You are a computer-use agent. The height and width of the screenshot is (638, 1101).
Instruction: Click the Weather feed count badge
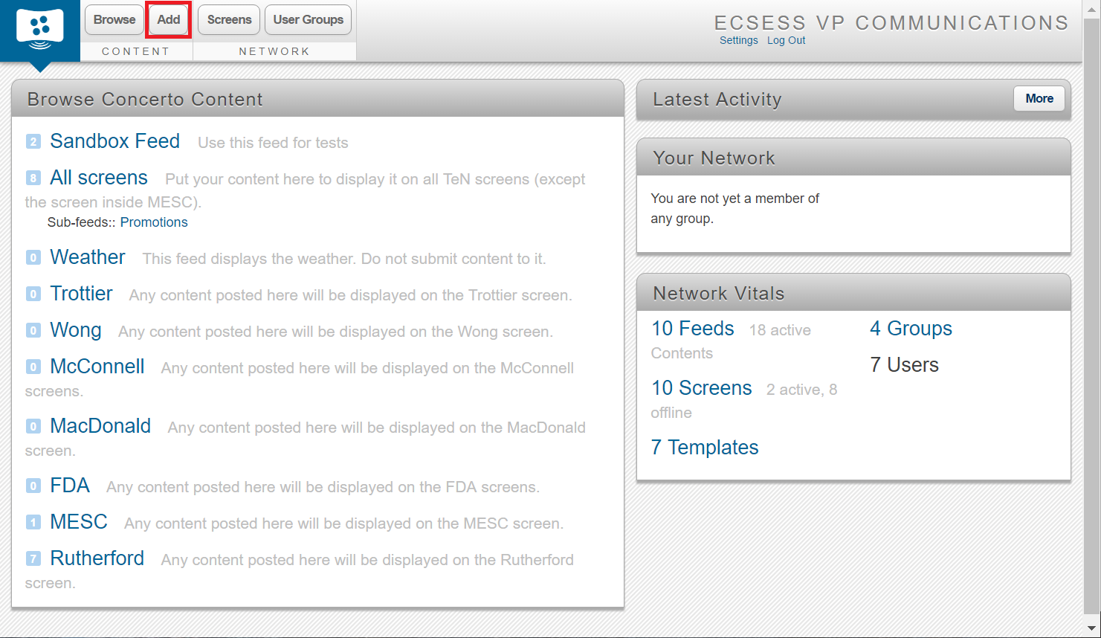pos(33,257)
